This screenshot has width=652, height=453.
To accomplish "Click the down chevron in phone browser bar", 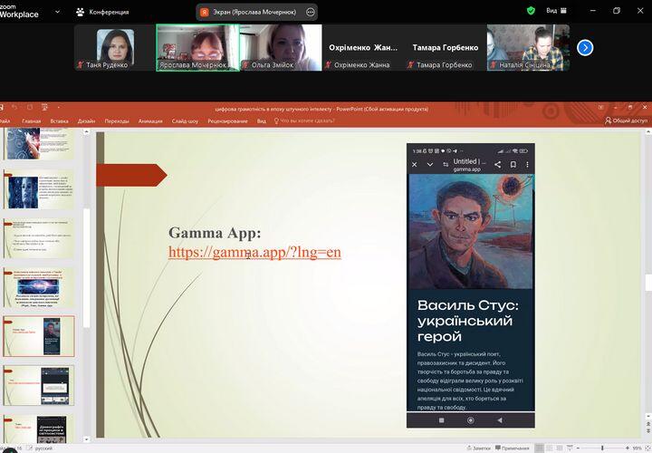I will click(x=430, y=165).
